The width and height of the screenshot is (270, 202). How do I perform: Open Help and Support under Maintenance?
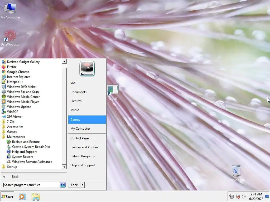24,152
